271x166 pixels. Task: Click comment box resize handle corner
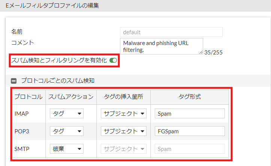coord(201,52)
